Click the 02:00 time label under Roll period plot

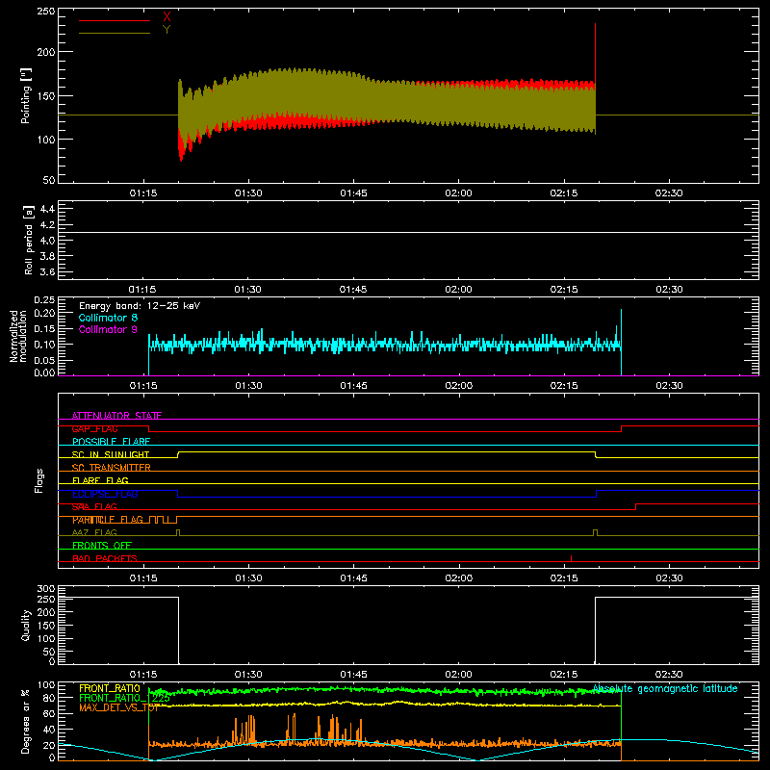[x=459, y=290]
